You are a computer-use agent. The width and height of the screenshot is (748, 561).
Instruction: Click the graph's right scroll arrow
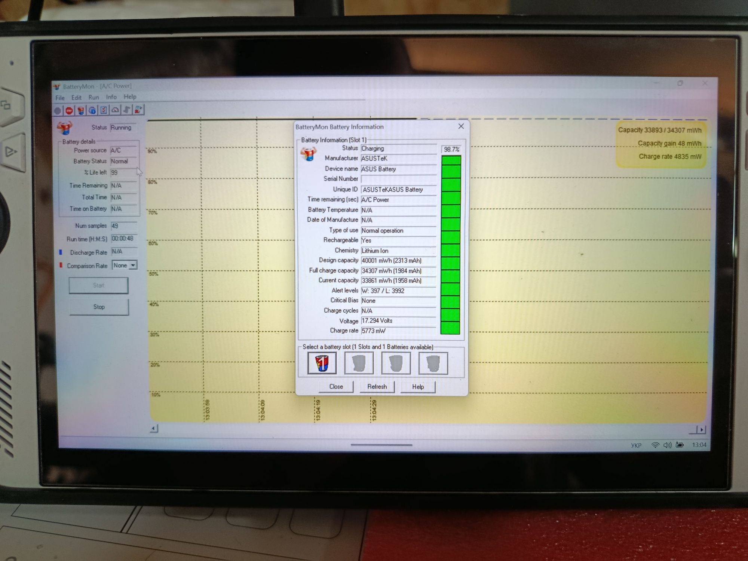702,430
